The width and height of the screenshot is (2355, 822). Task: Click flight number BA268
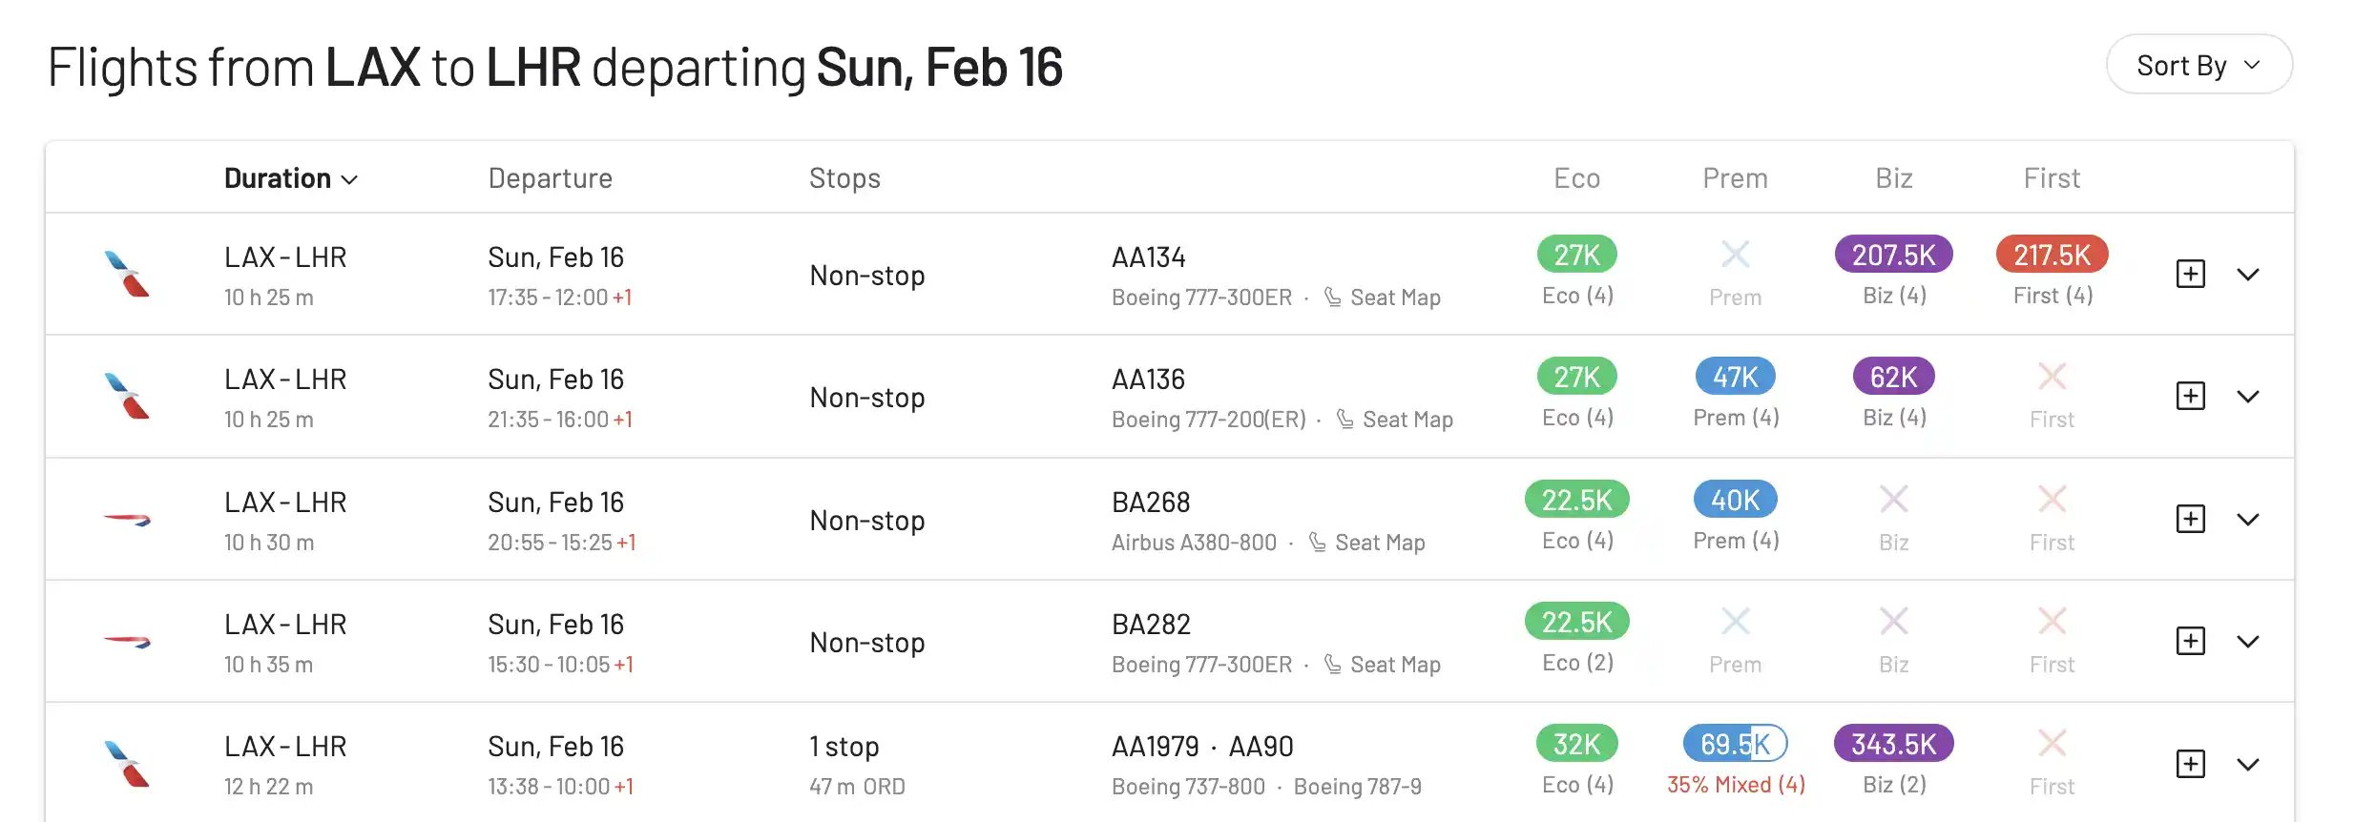tap(1151, 503)
